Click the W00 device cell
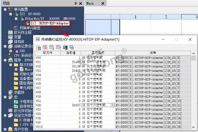Screen dimensions: 198x132 48,58
